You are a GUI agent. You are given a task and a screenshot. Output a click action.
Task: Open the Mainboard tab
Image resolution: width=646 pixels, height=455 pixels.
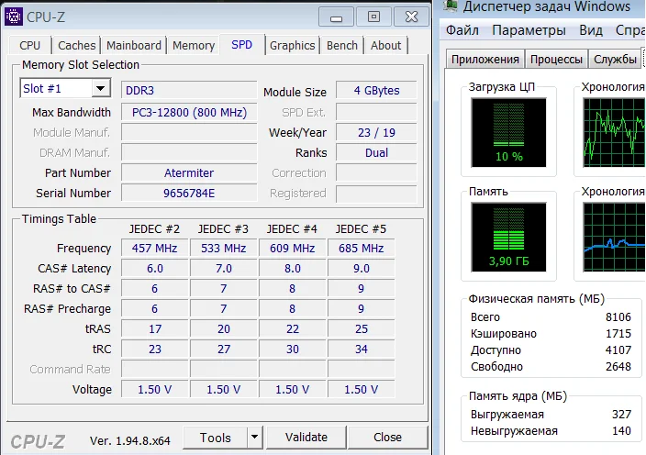click(x=134, y=45)
